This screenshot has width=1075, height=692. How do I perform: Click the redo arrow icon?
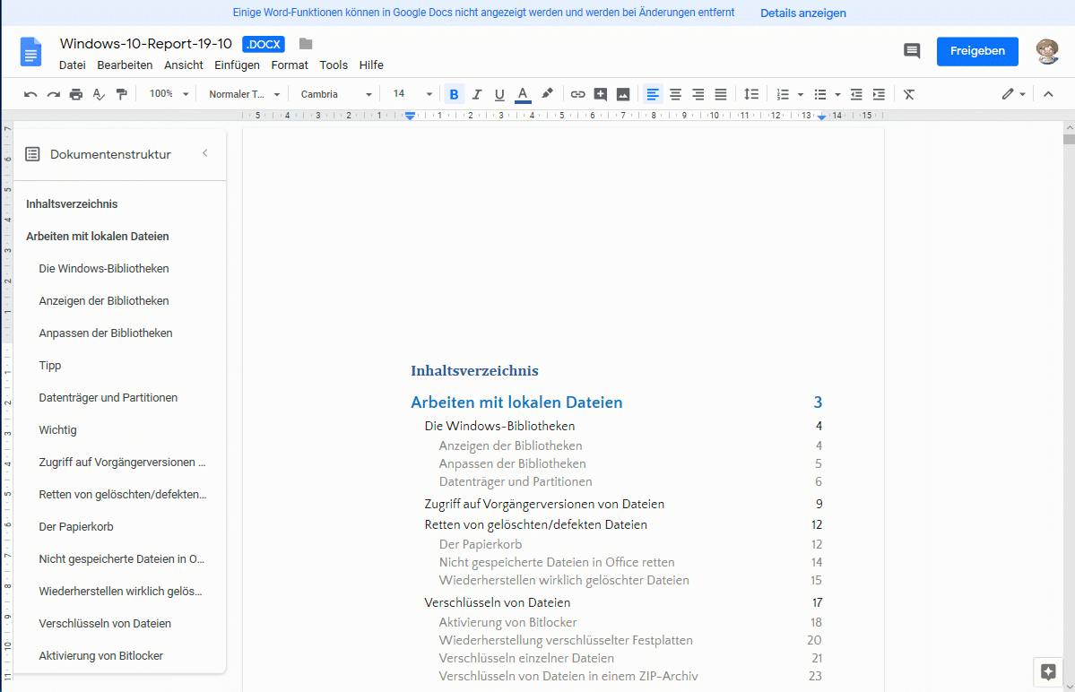(x=54, y=94)
